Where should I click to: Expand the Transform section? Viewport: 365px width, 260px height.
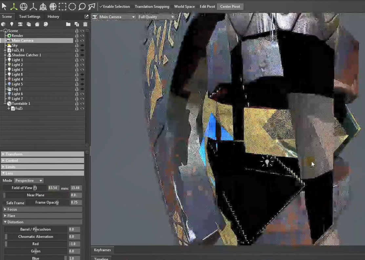[x=4, y=154]
